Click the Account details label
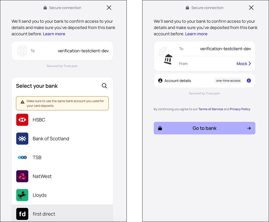Screen dimensions: 269x222 tap(178, 81)
